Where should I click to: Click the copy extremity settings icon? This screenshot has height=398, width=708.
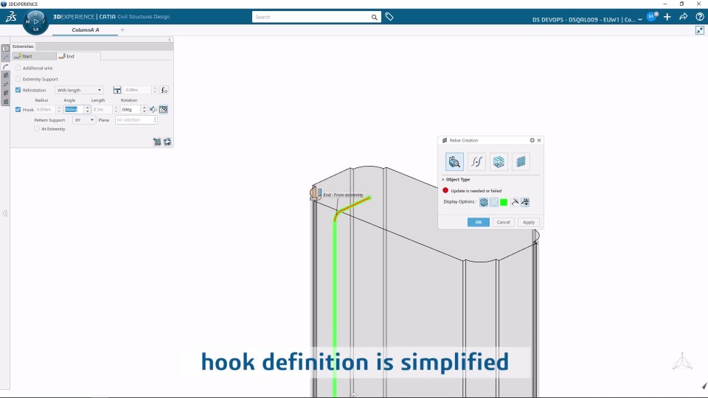(156, 142)
